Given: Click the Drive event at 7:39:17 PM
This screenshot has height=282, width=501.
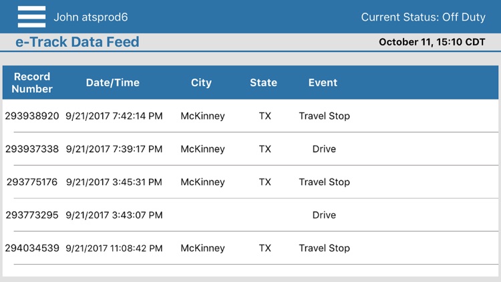Looking at the screenshot, I should [324, 149].
